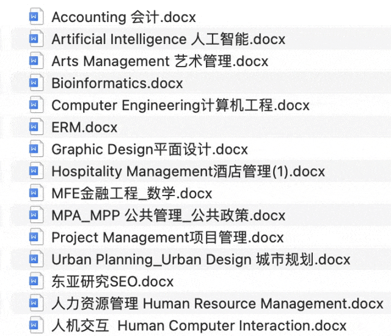Screen dimensions: 391x336
Task: Click the Accounting 会计.docx file icon
Action: 36,17
